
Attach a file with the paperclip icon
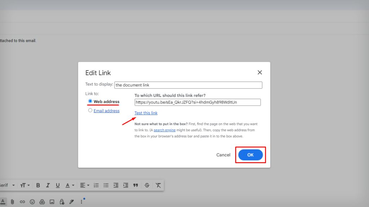pos(12,202)
